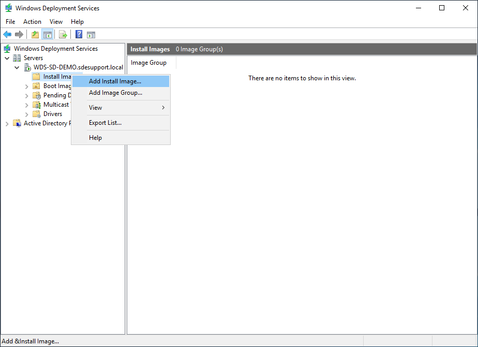Click the Back arrow toolbar icon
This screenshot has height=347, width=478.
(x=7, y=35)
